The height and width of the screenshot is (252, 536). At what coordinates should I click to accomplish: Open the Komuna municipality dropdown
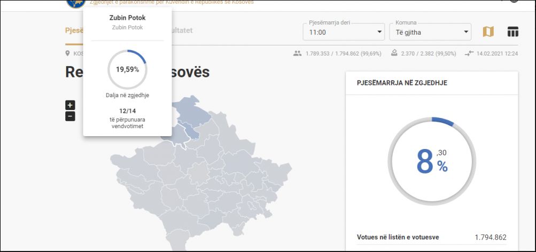click(430, 32)
